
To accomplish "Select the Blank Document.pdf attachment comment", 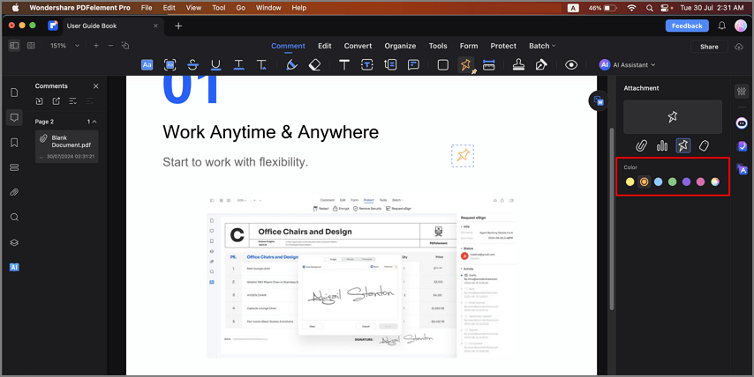I will point(67,147).
